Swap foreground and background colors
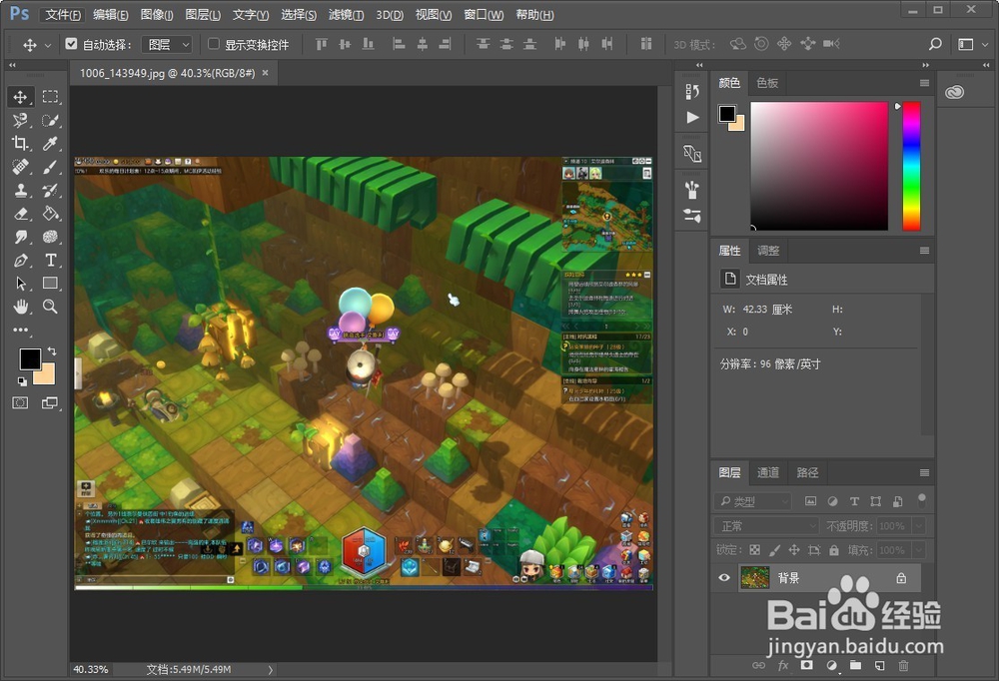Image resolution: width=999 pixels, height=681 pixels. pos(52,351)
